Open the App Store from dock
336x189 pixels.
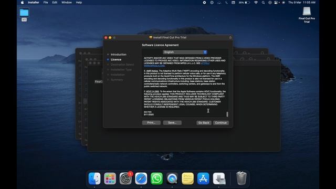[203, 178]
